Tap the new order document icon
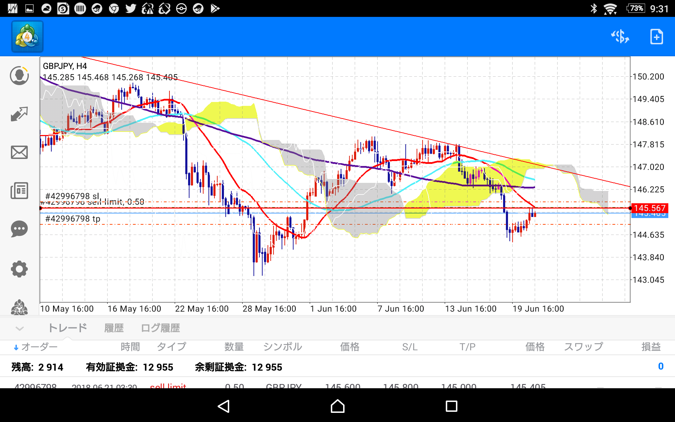The width and height of the screenshot is (675, 422). (x=656, y=37)
